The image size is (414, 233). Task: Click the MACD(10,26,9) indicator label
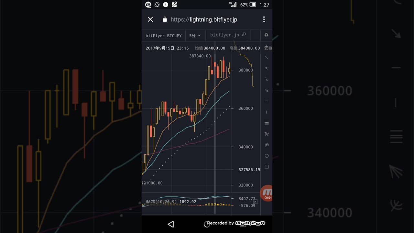161,202
